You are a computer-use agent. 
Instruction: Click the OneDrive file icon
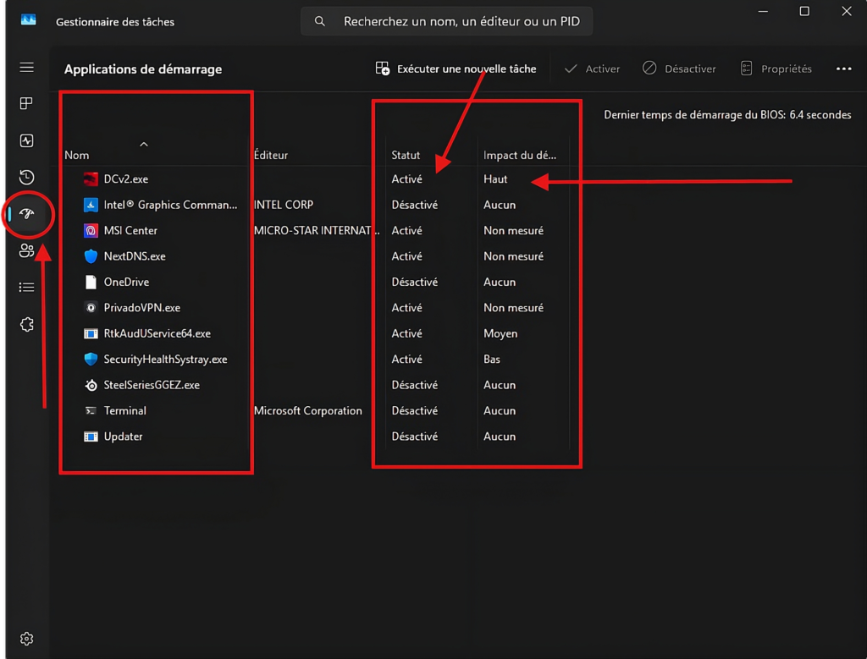[91, 282]
